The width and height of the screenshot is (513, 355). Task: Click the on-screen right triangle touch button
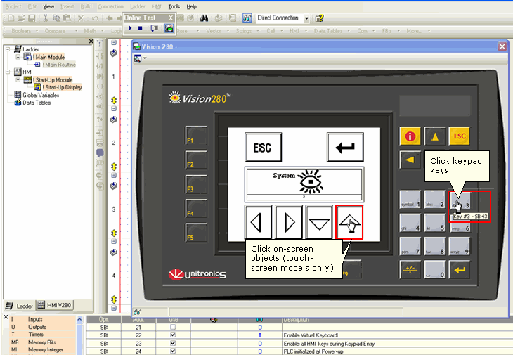(x=289, y=222)
